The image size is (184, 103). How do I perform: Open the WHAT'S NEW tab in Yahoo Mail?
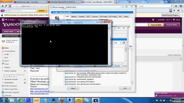coord(9,32)
